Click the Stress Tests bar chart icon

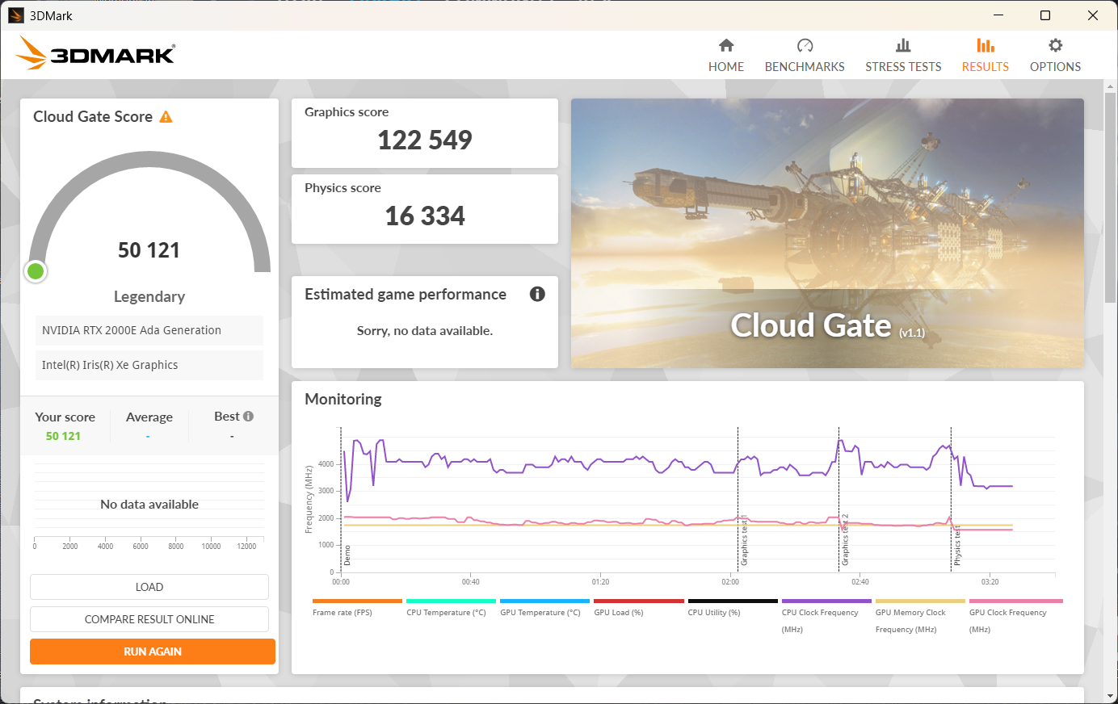point(903,45)
